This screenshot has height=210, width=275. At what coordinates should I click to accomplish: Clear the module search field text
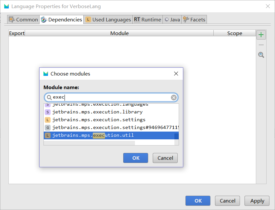point(174,97)
